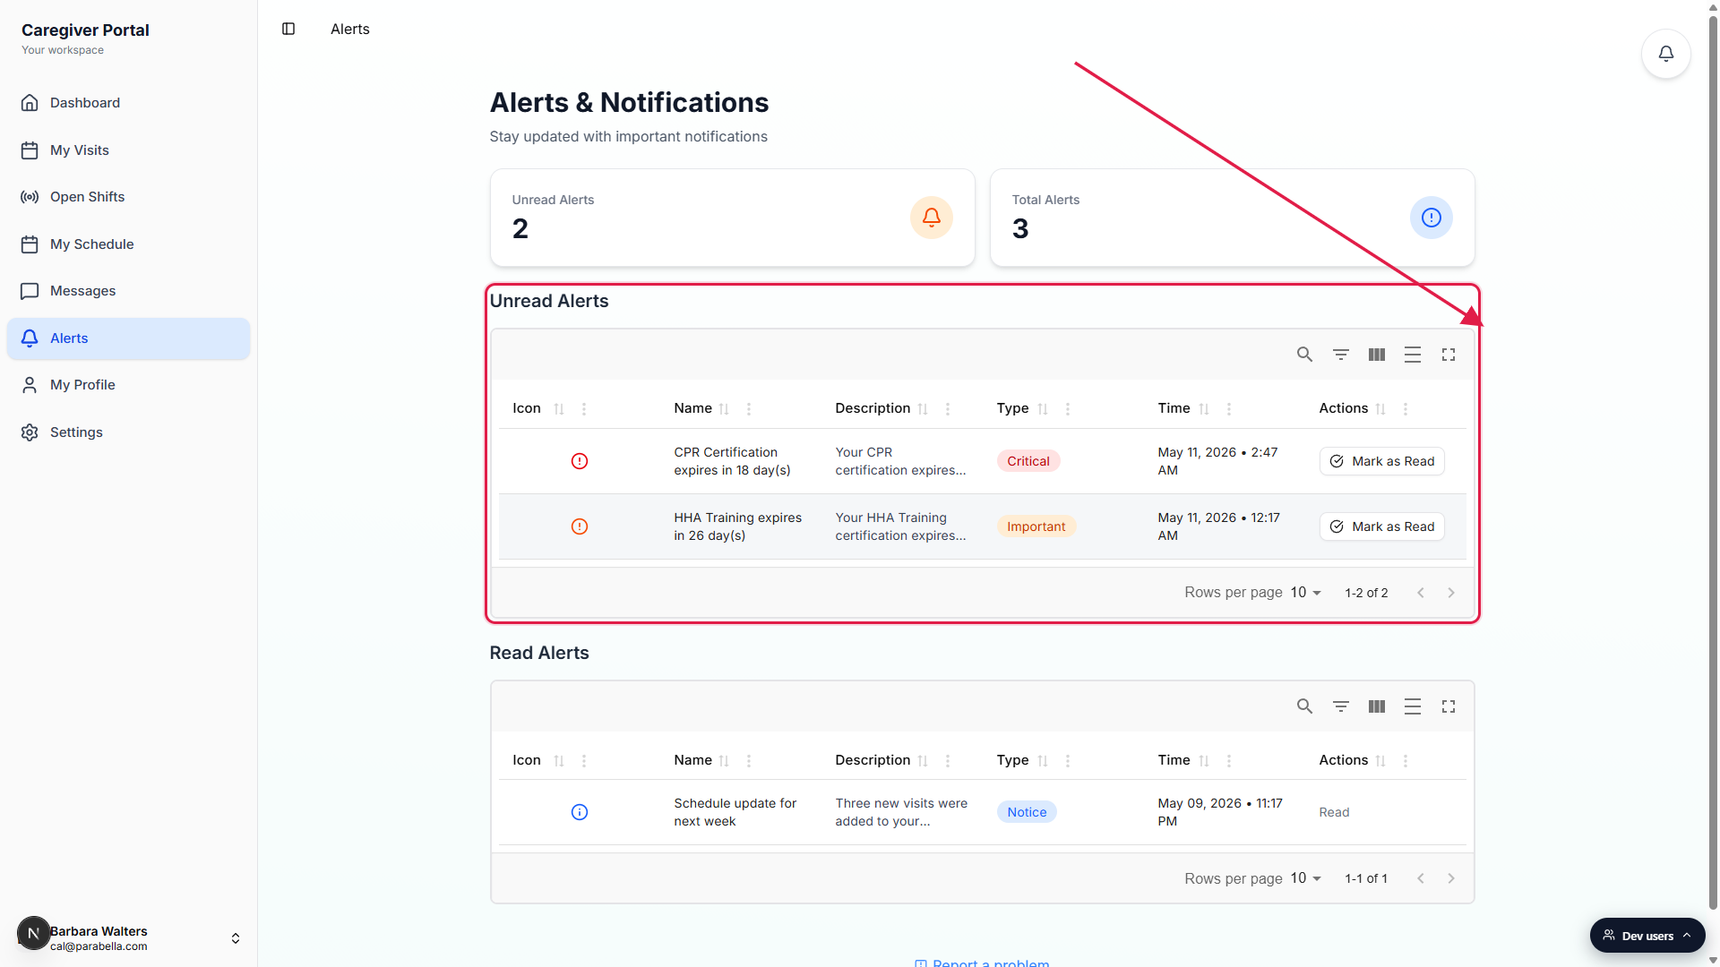Sort Unread Alerts by Type column
This screenshot has height=967, width=1720.
tap(1043, 409)
